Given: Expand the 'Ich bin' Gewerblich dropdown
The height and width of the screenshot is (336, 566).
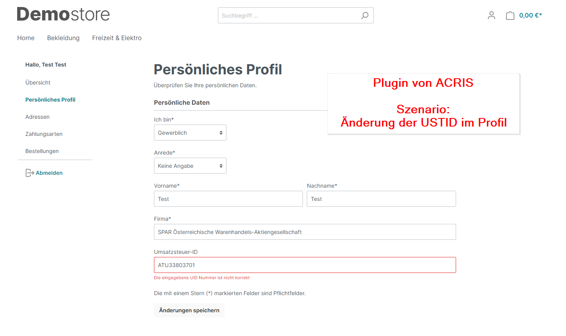Looking at the screenshot, I should [x=190, y=133].
